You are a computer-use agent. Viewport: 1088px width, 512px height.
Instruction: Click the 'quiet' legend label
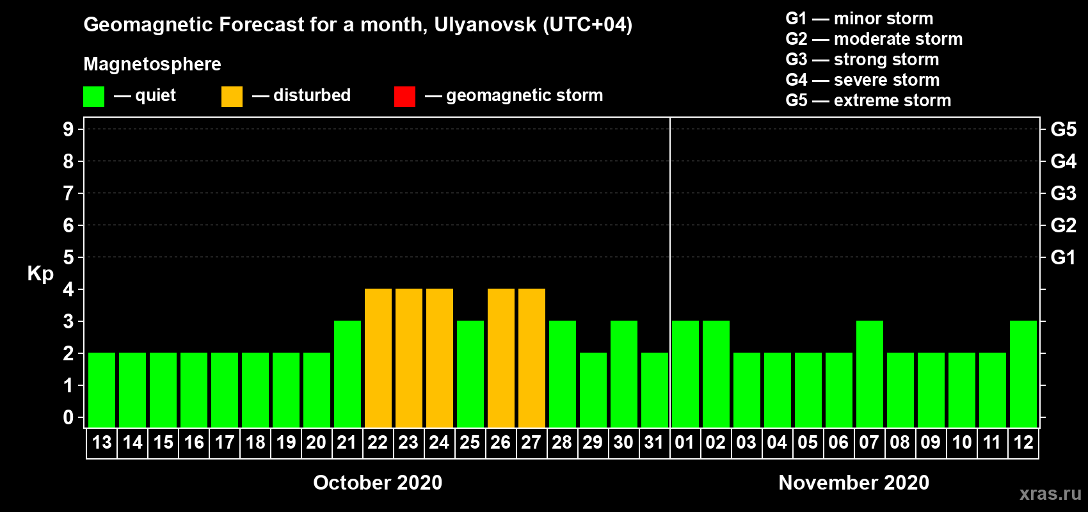click(x=156, y=95)
